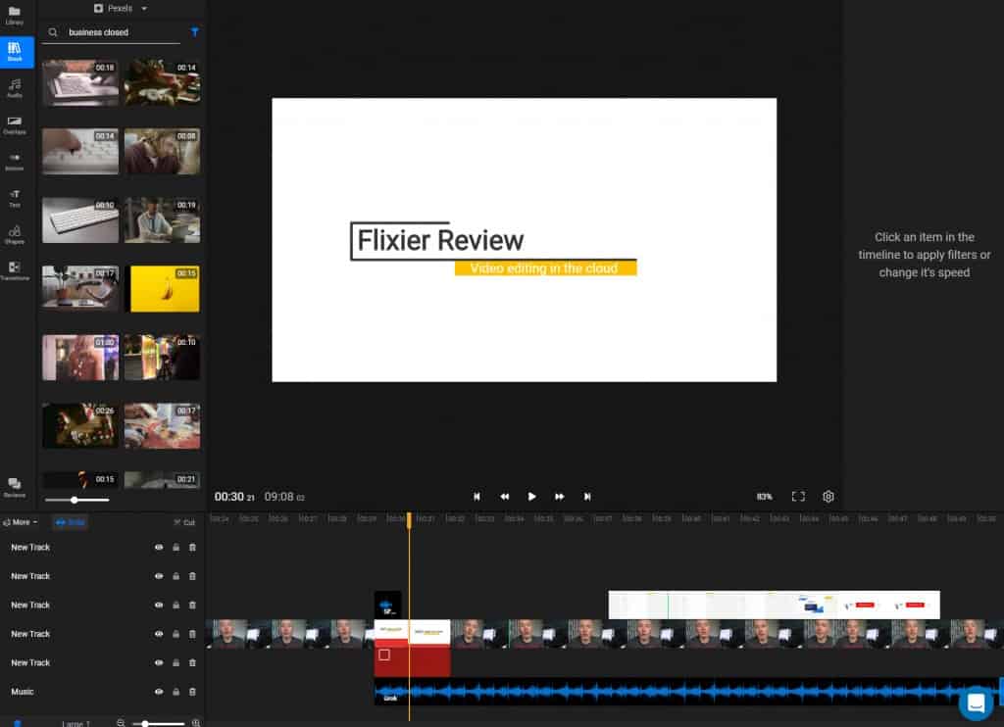Jump to the start of the video
1004x727 pixels.
point(477,497)
